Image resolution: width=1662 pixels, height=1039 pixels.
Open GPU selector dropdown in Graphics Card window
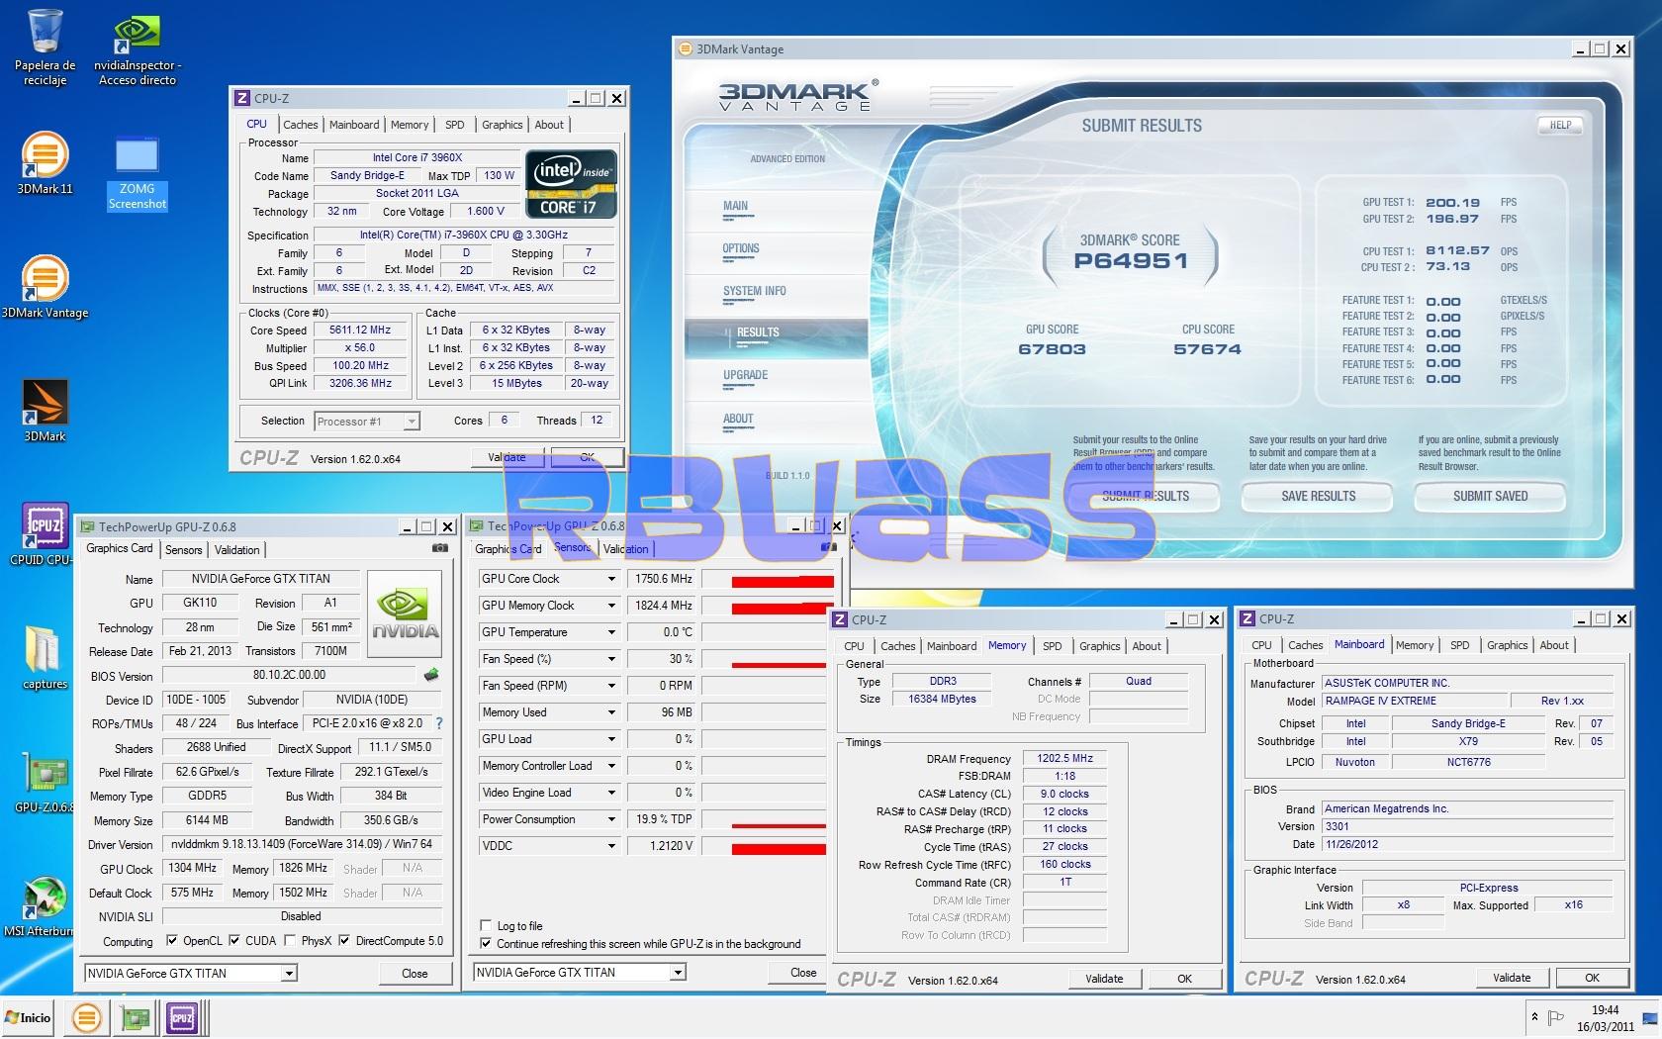tap(289, 974)
